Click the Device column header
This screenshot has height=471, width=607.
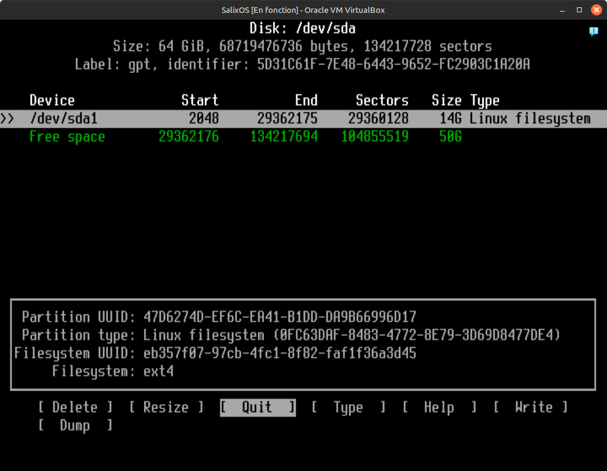click(52, 100)
